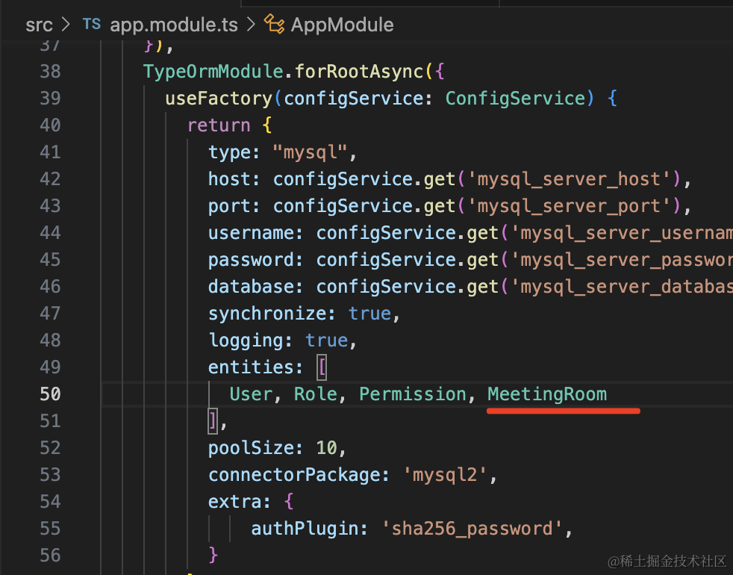Click the true value after logging
Viewport: 733px width, 575px height.
[x=326, y=340]
